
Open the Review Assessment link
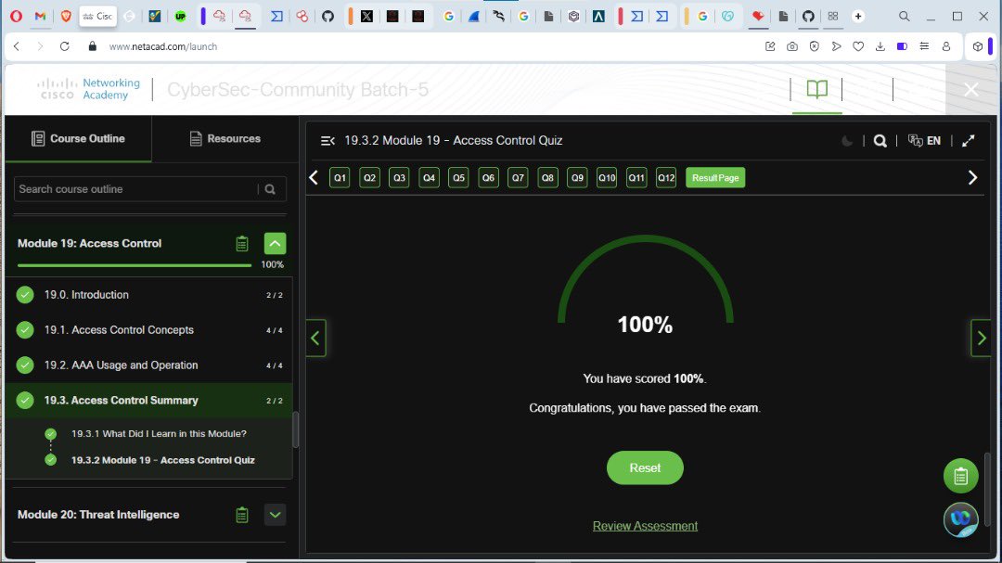point(645,525)
